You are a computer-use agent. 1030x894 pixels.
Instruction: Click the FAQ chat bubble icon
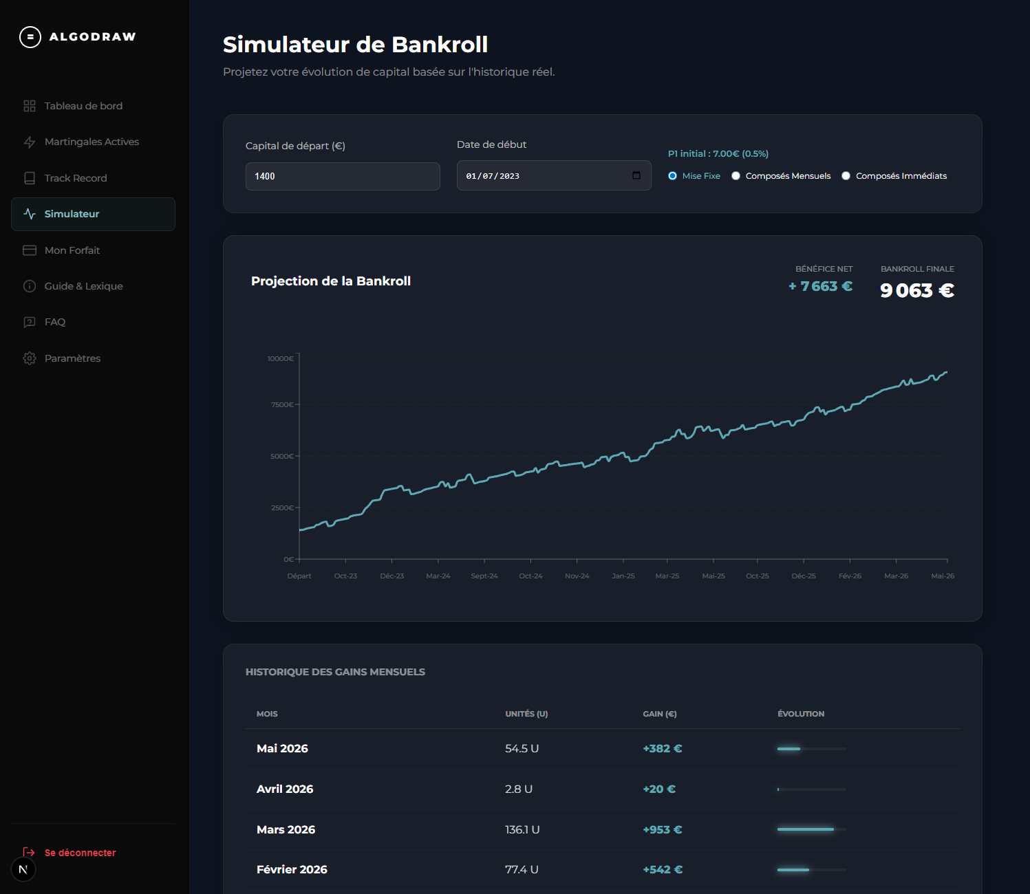30,322
